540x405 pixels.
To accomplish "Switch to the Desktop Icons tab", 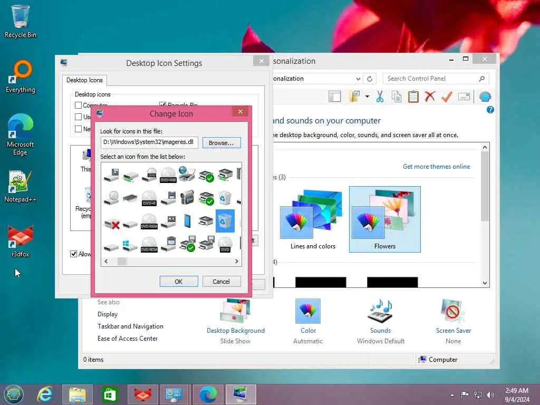I will click(84, 80).
